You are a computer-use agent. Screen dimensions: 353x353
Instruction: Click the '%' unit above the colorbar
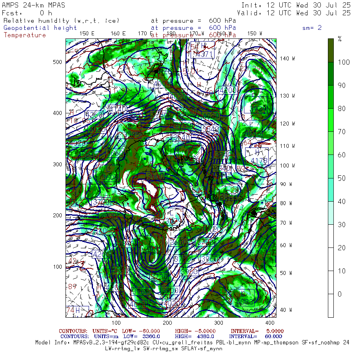tap(340, 39)
